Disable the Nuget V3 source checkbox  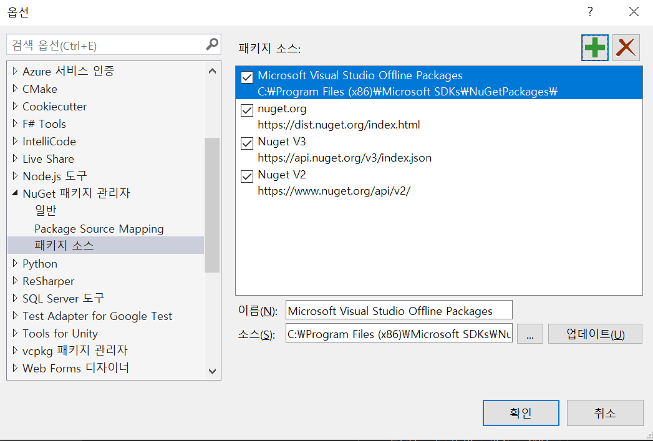pos(247,143)
